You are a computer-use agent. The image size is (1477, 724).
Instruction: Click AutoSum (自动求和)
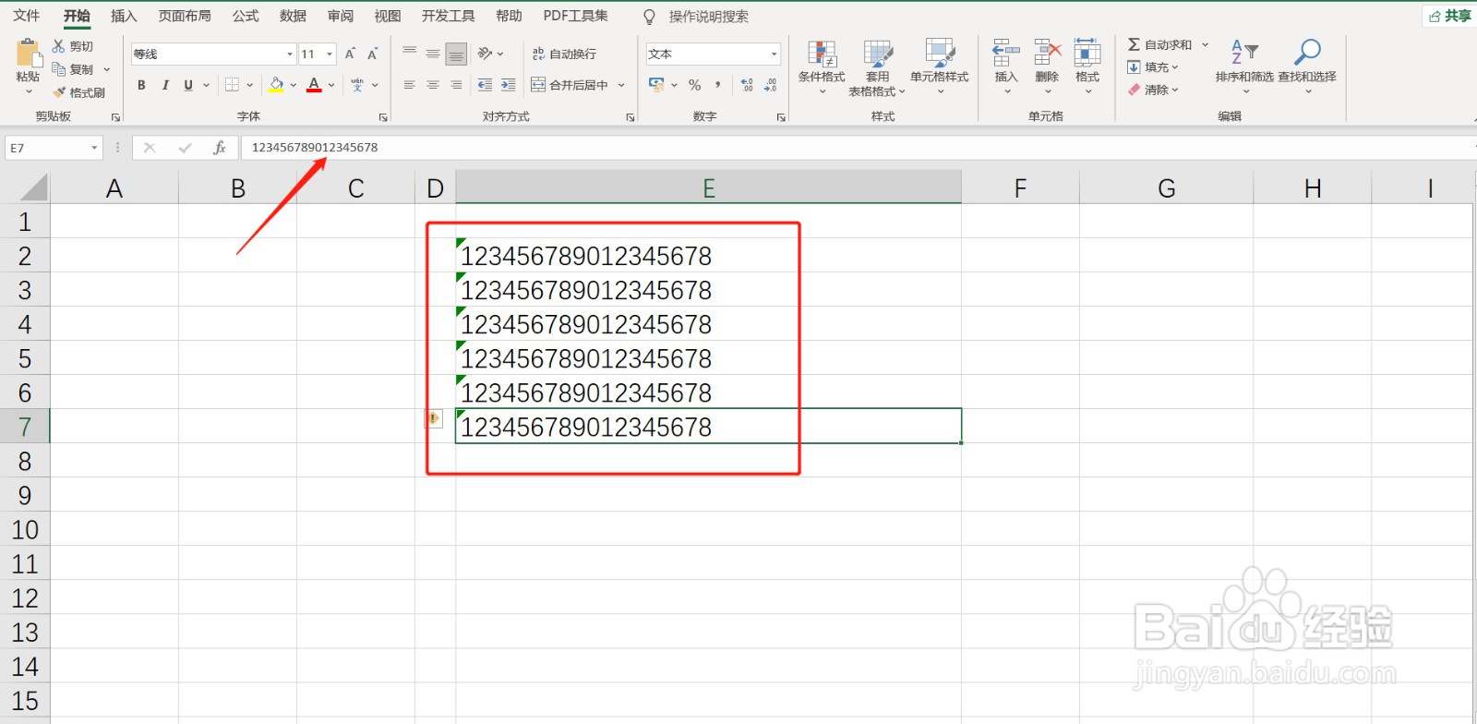coord(1159,44)
